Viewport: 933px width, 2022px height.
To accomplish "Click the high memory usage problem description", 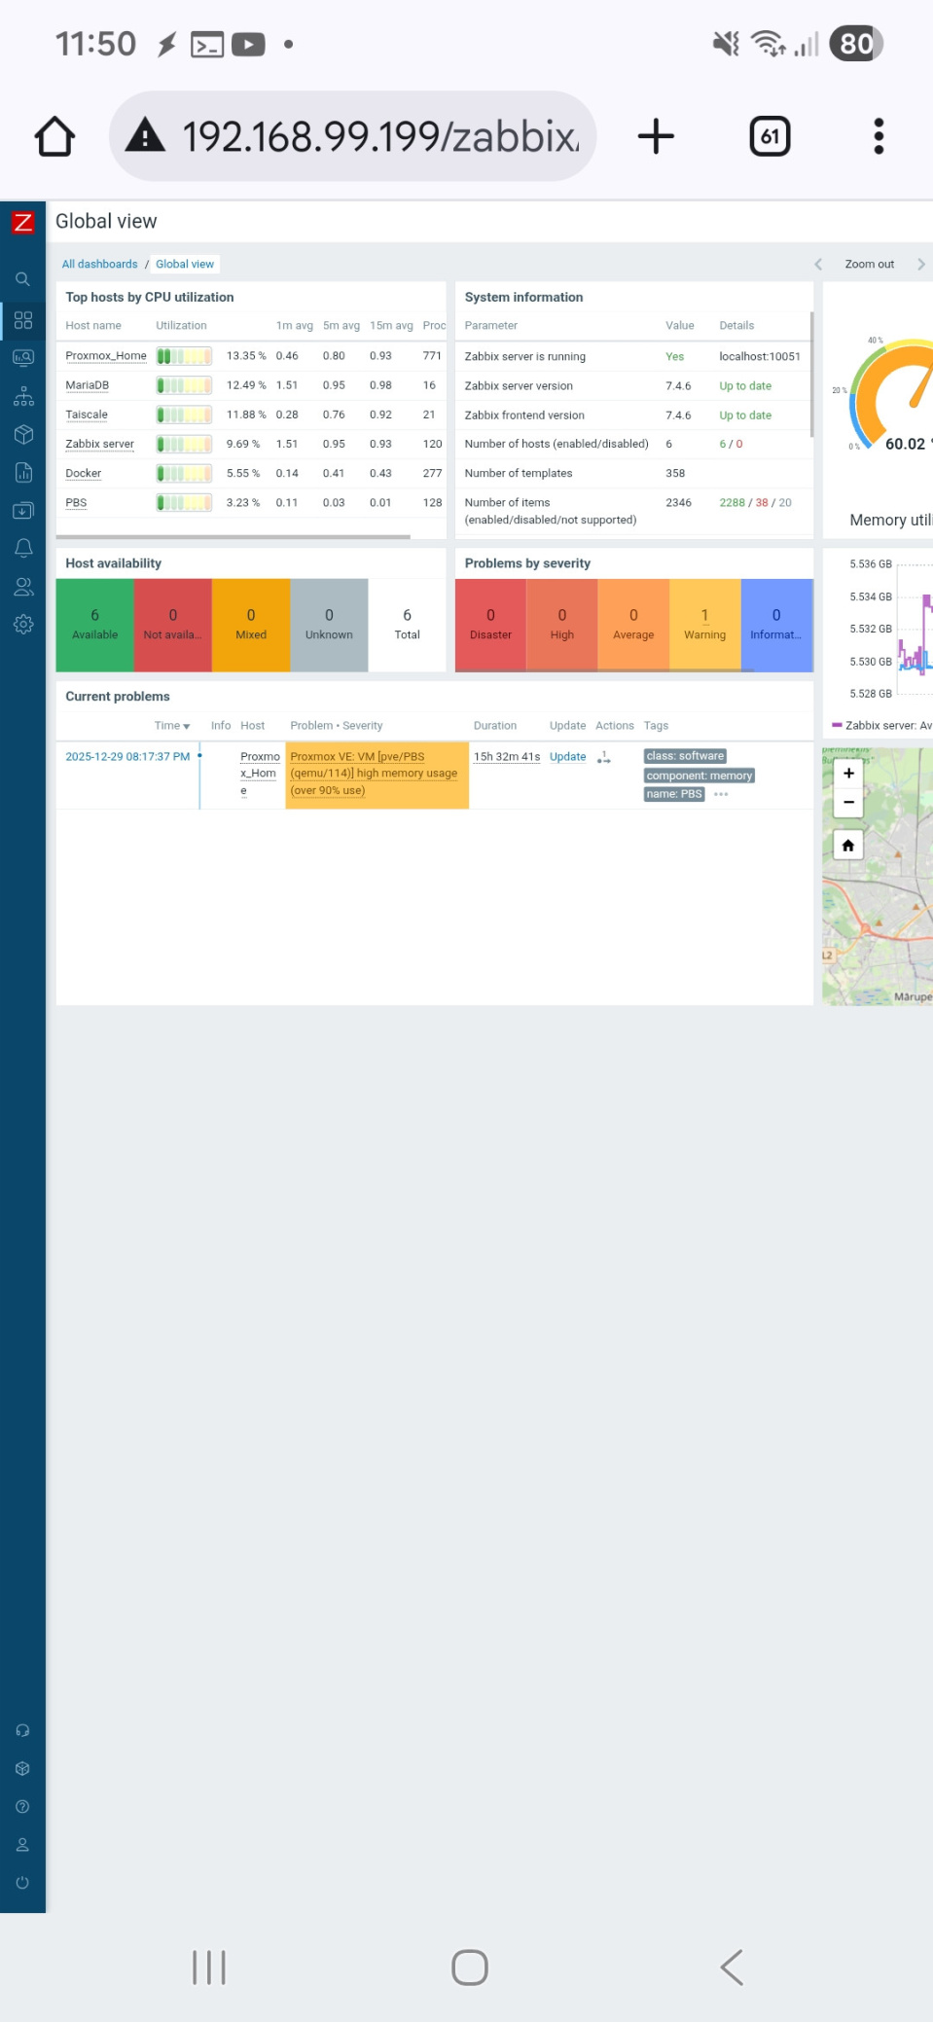I will [374, 774].
